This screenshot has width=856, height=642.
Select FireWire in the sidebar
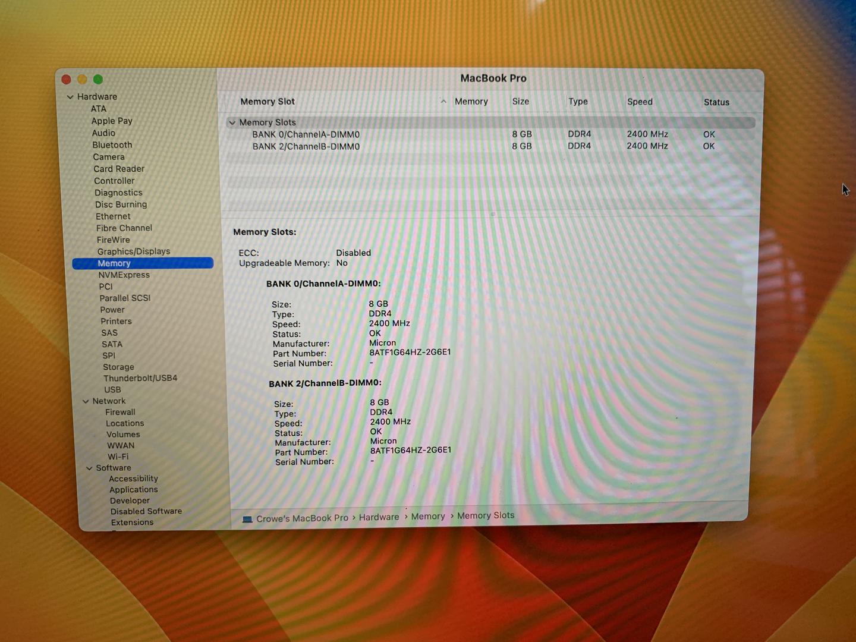(113, 240)
